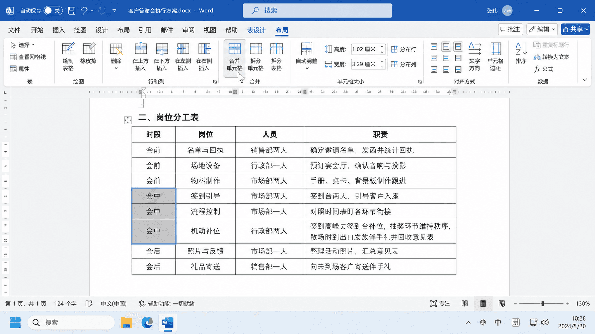The image size is (595, 334).
Task: Switch to the Table Design (表设计) tab
Action: click(x=256, y=30)
